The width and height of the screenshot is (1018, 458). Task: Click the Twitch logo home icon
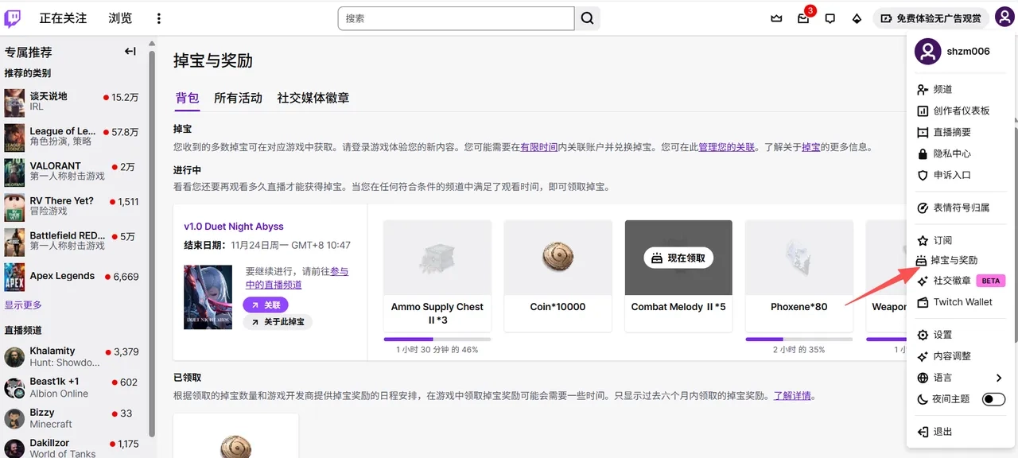pos(13,18)
